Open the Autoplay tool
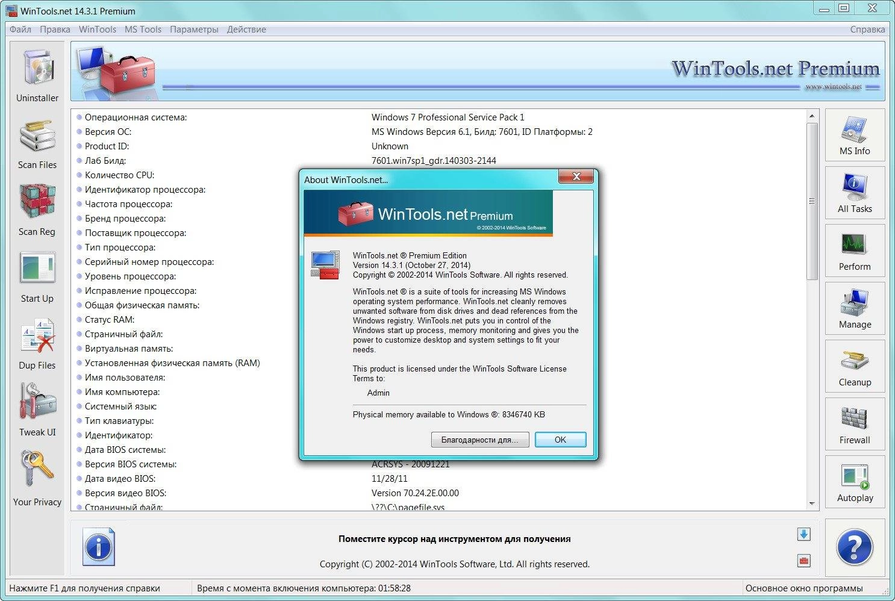895x601 pixels. [855, 481]
